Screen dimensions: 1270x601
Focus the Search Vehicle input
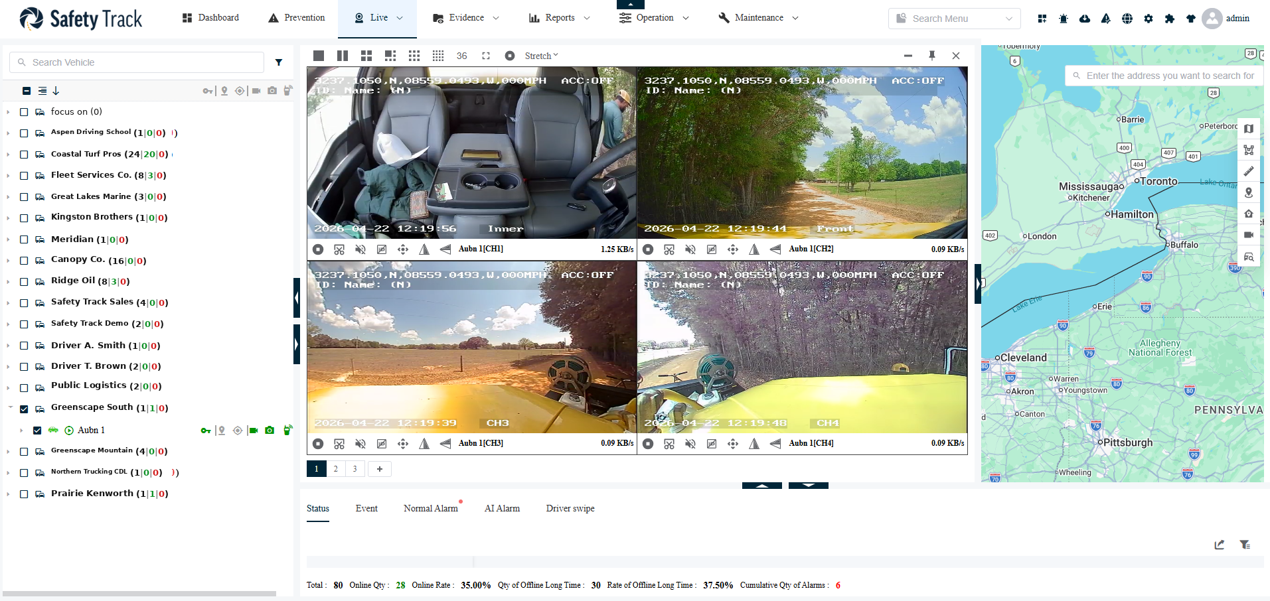(137, 62)
